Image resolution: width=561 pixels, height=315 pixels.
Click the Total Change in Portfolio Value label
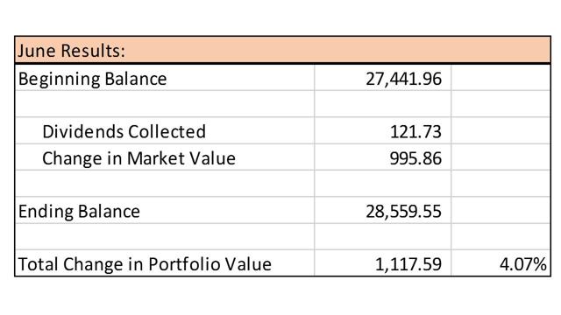pos(145,264)
